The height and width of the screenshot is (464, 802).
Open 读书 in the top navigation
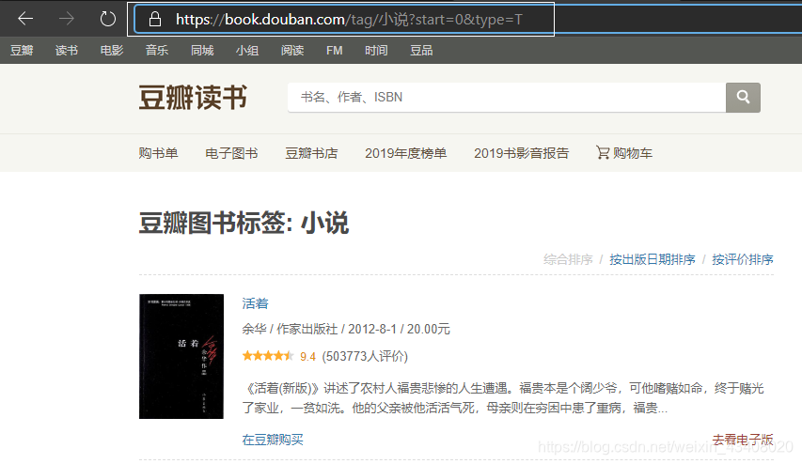(67, 50)
